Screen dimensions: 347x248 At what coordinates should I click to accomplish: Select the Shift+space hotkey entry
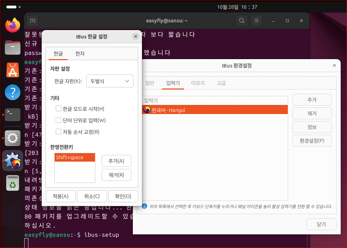75,157
